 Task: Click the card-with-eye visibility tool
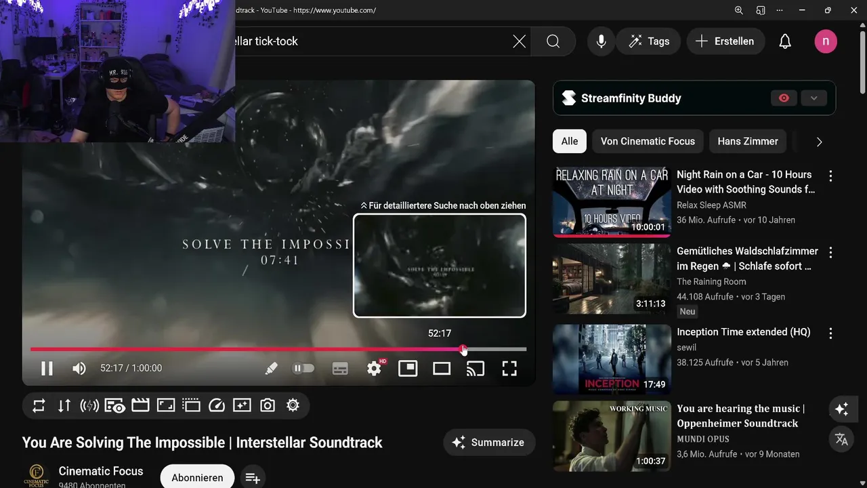114,405
